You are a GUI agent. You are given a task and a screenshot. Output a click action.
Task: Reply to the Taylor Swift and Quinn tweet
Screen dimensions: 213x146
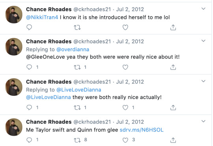click(x=29, y=140)
